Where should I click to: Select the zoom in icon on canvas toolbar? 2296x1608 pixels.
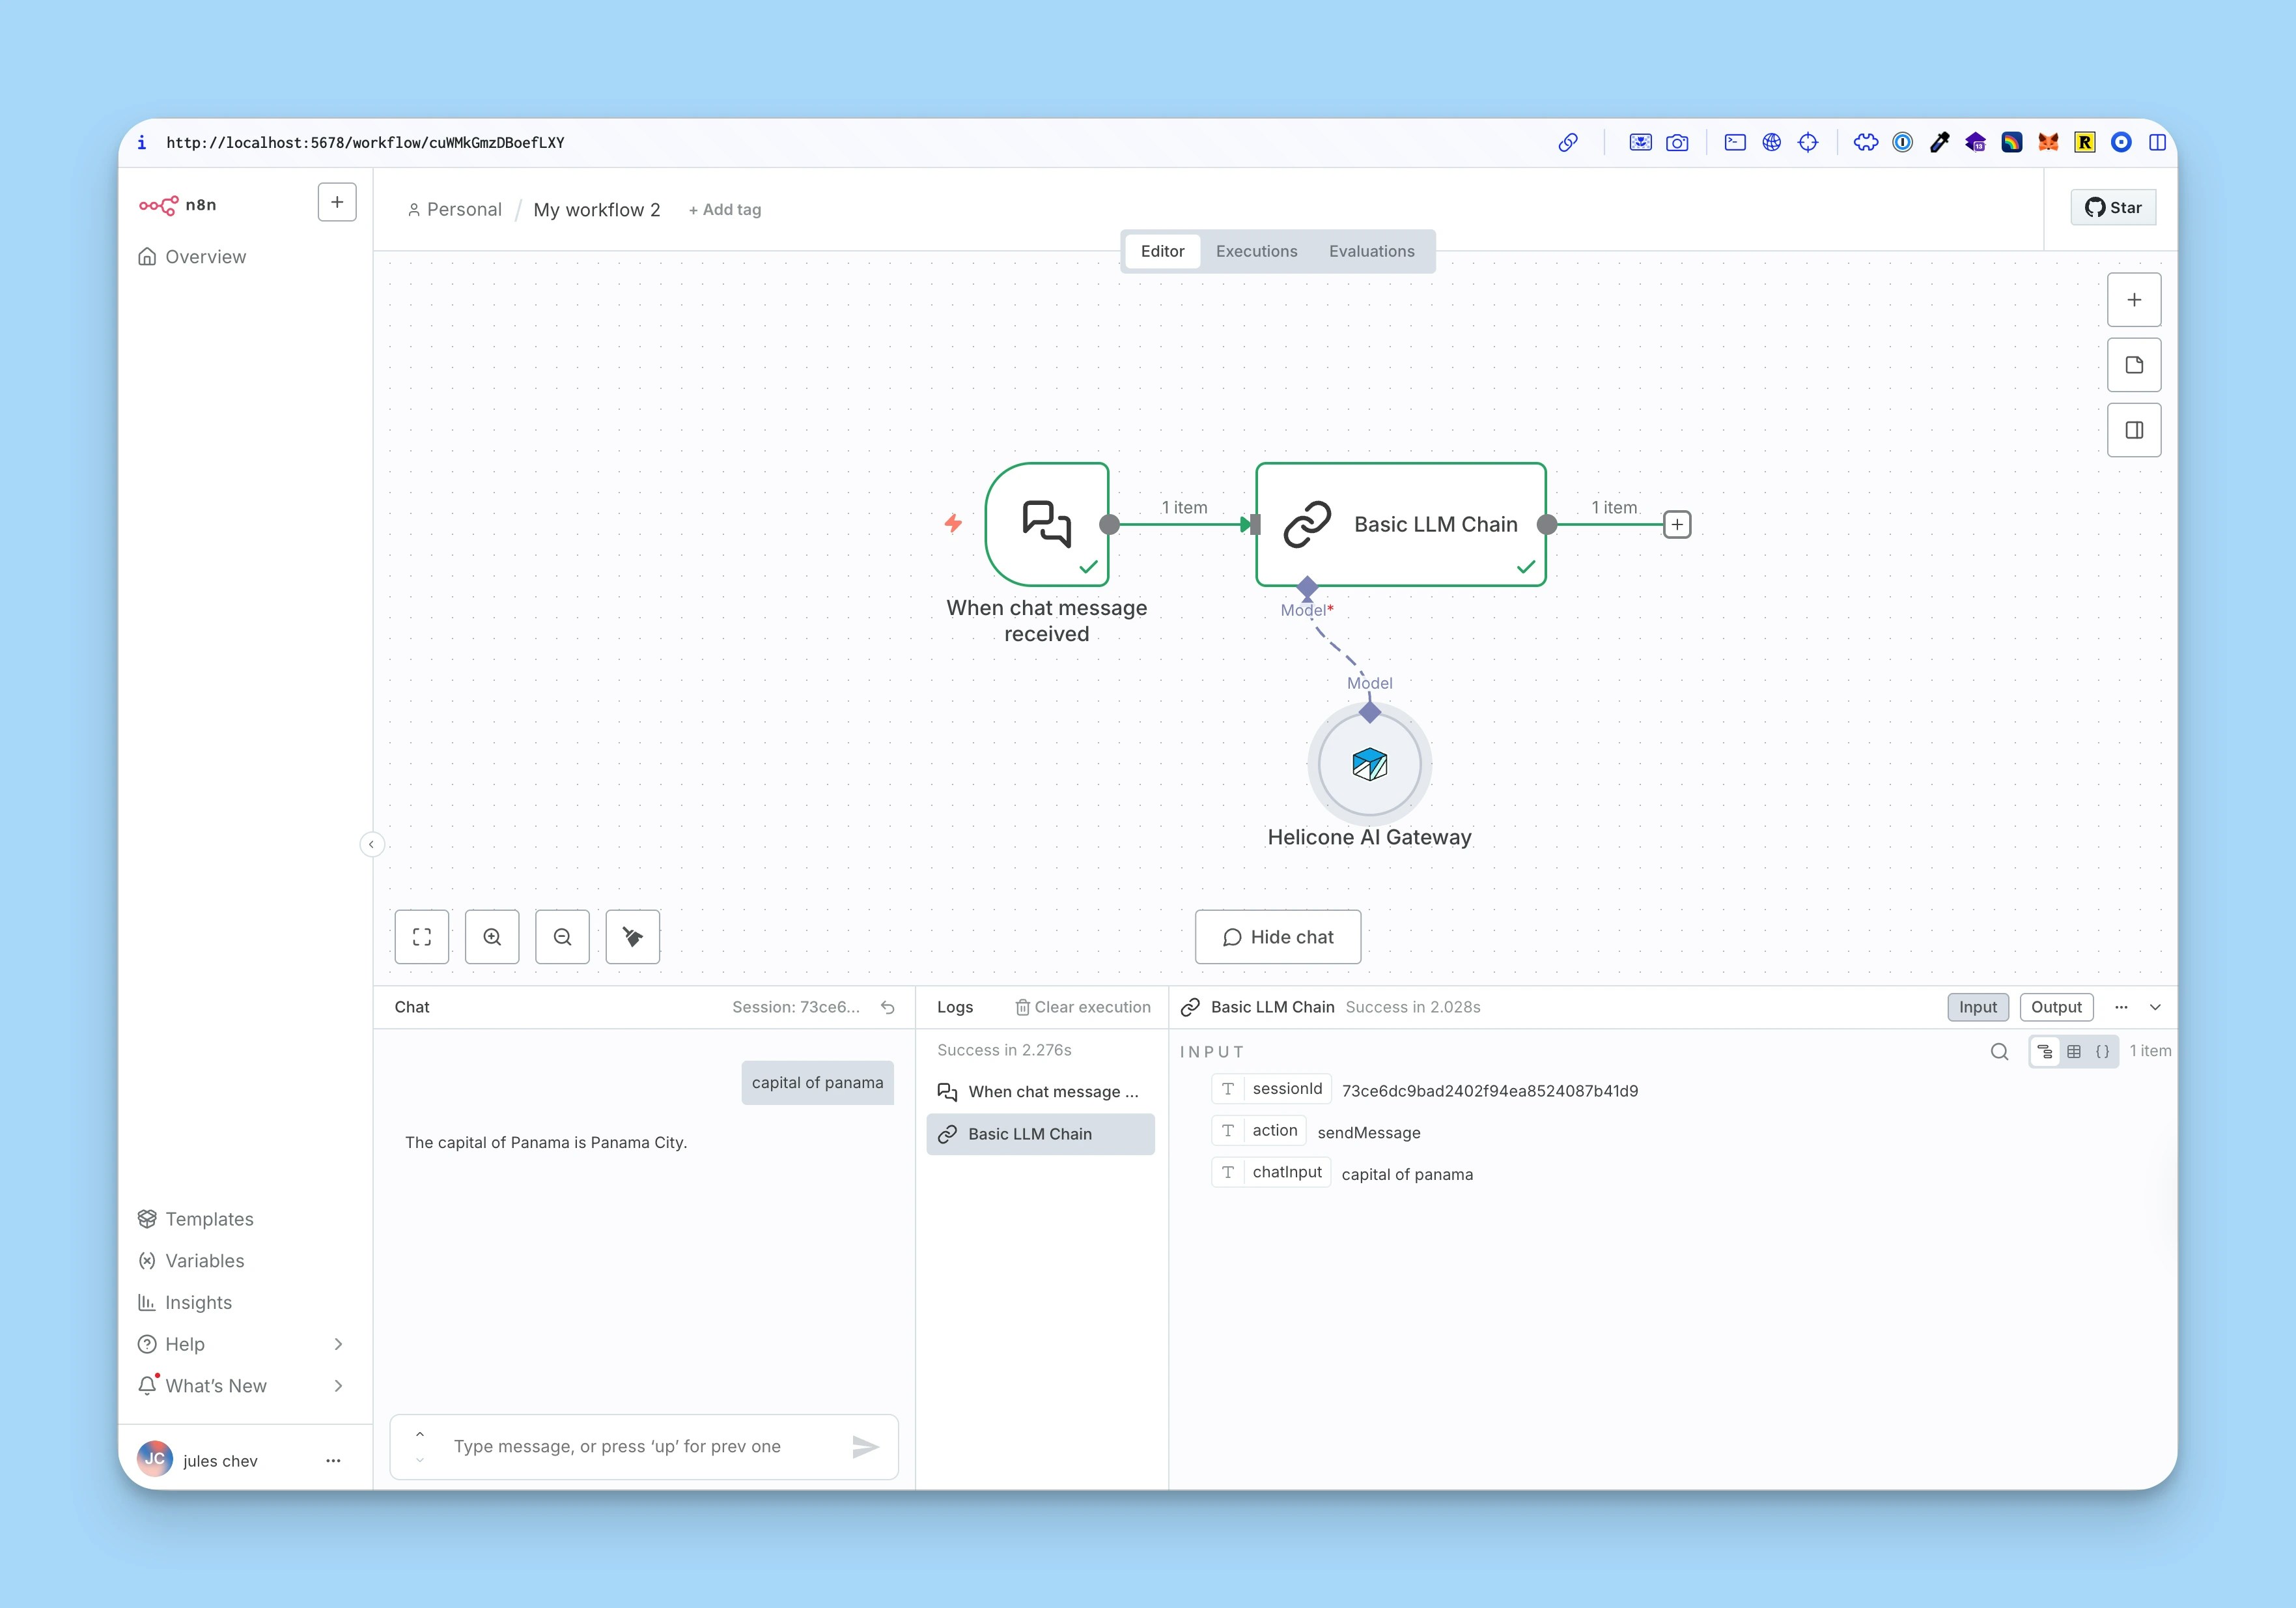pos(492,936)
